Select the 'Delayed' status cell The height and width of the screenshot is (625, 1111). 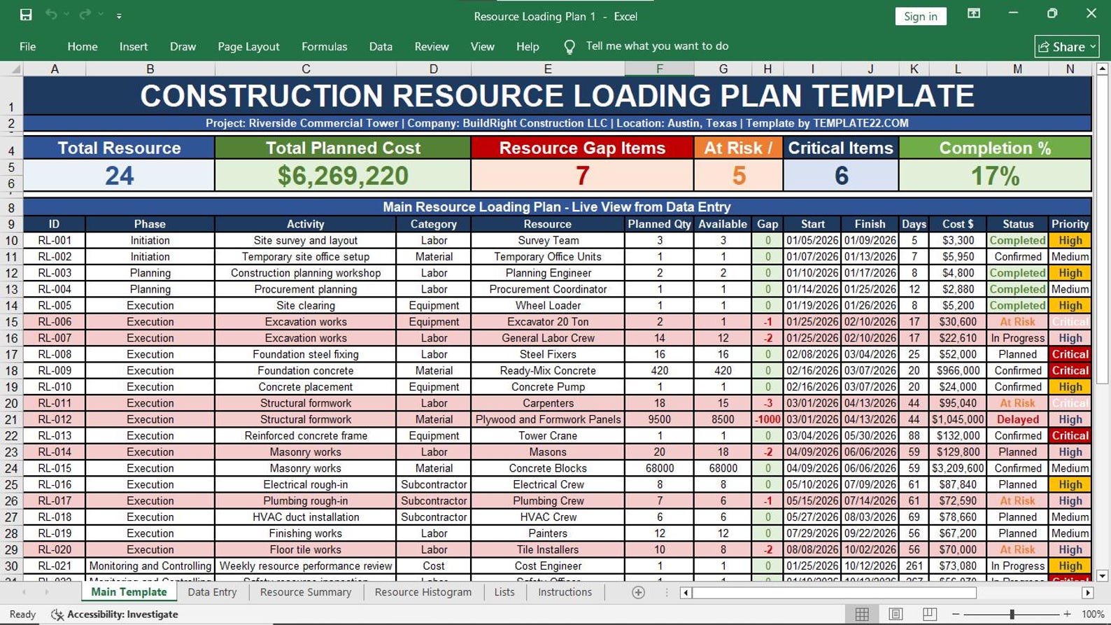point(1017,419)
